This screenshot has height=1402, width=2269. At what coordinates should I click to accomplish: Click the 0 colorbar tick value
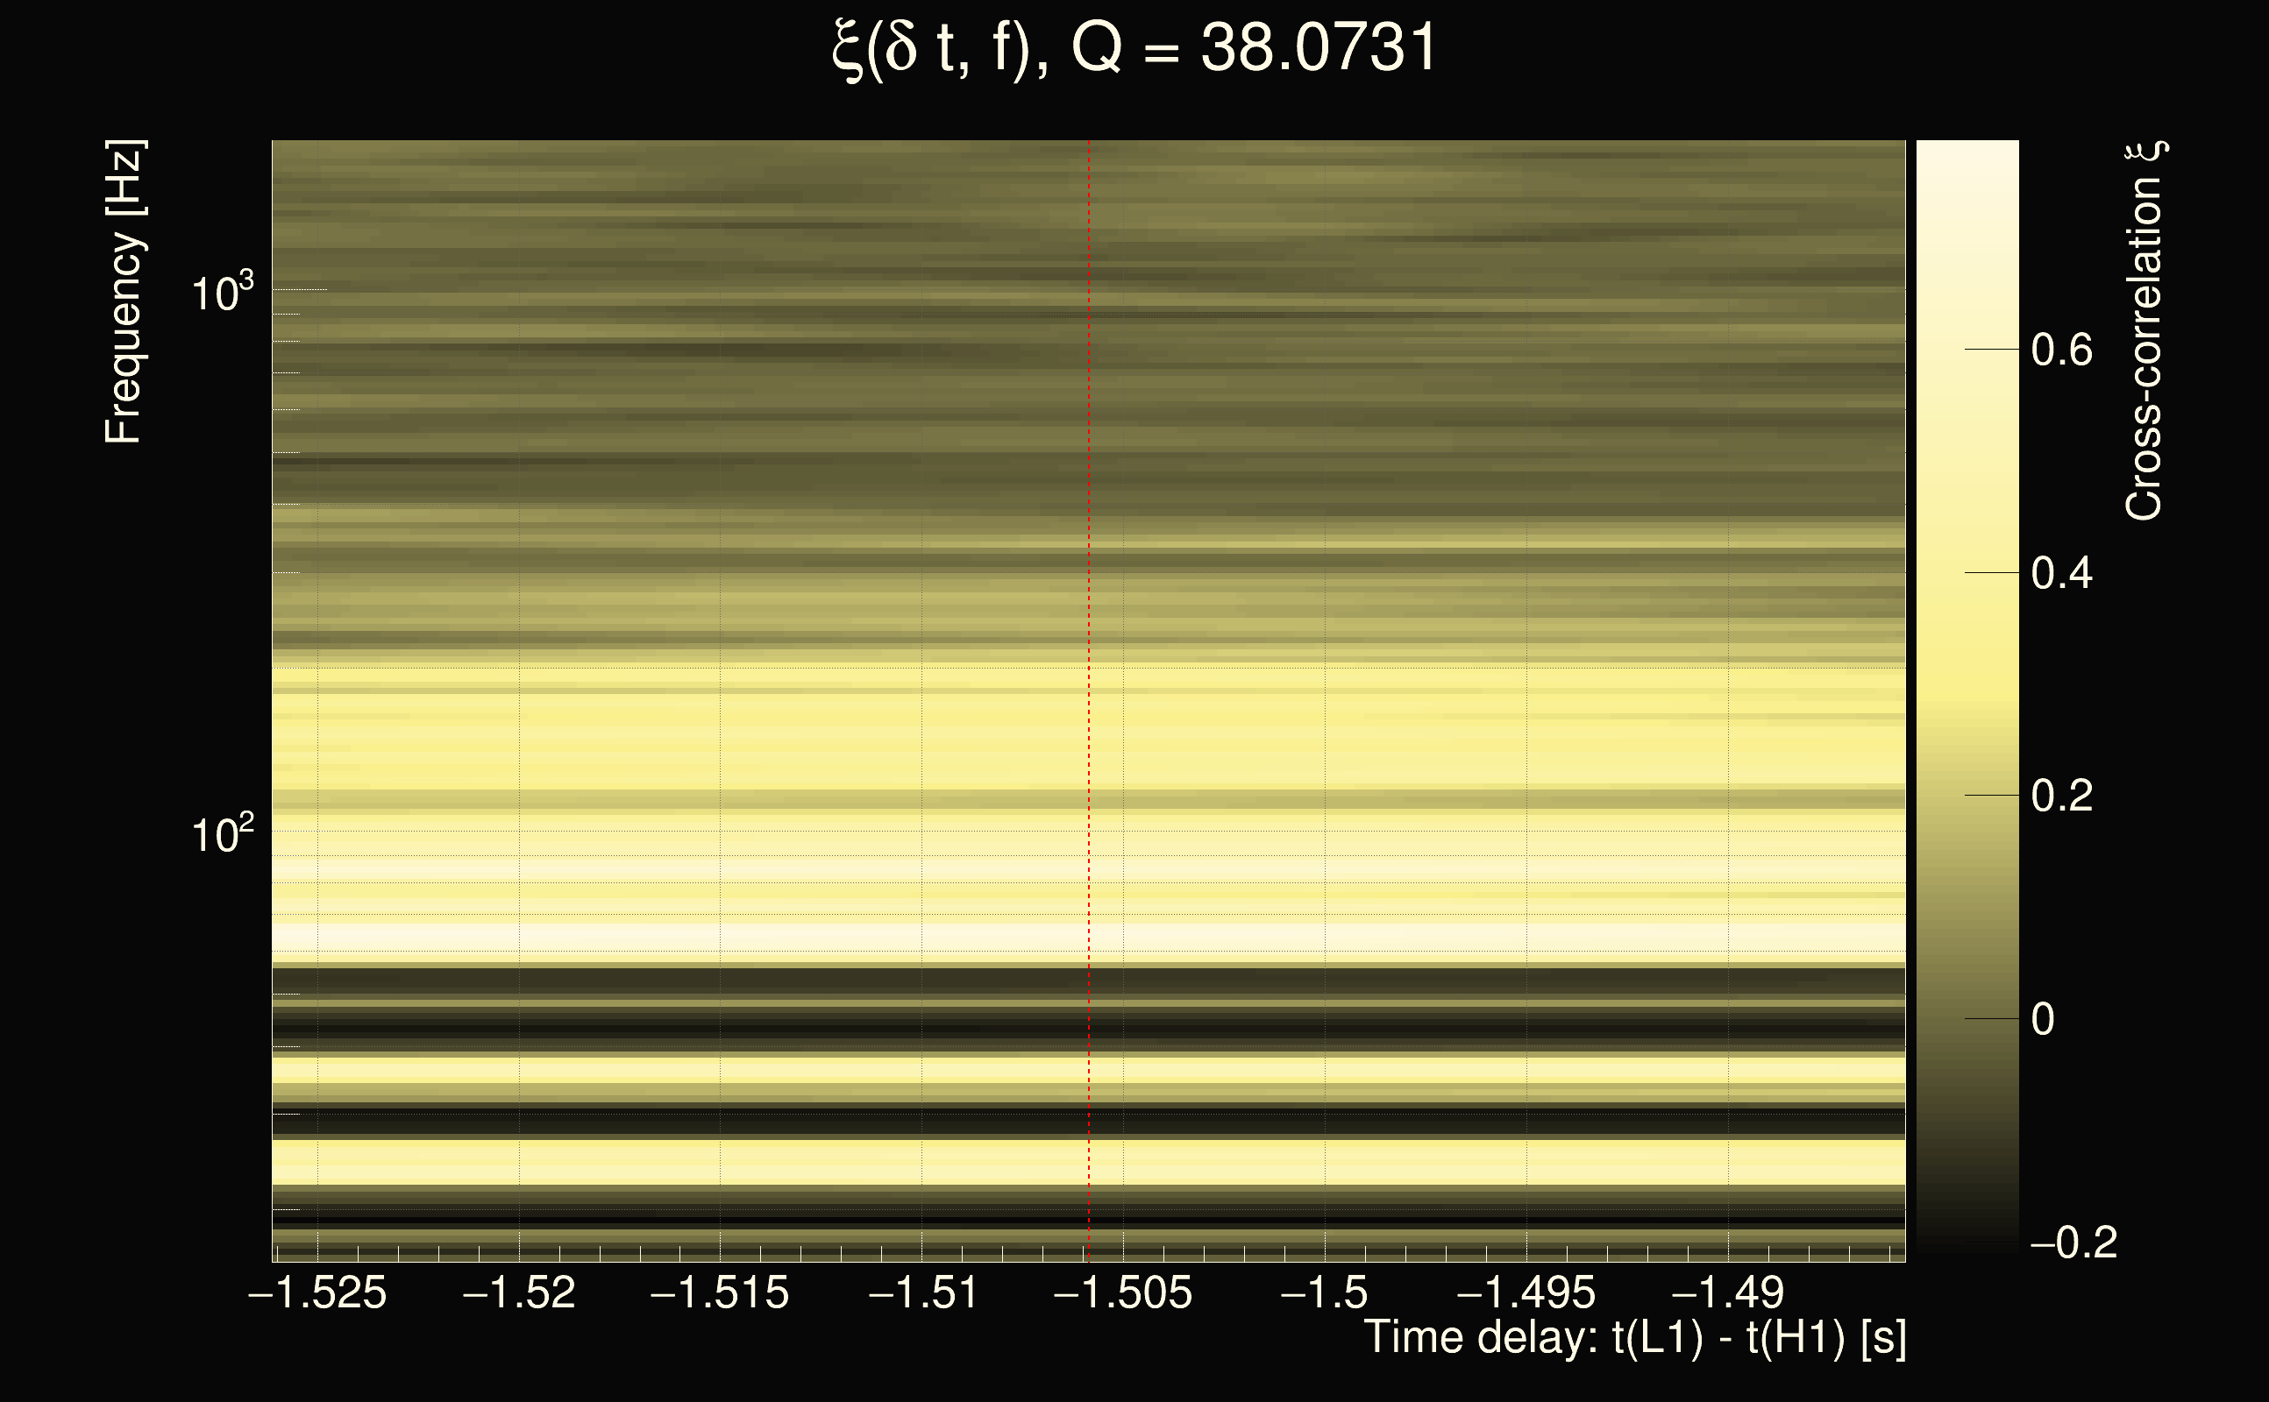2043,1019
